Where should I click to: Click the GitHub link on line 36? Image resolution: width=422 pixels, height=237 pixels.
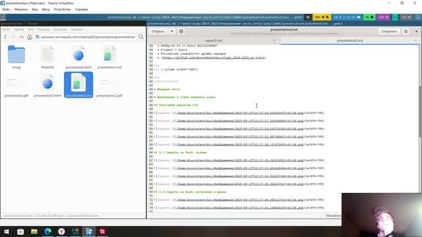tap(214, 57)
